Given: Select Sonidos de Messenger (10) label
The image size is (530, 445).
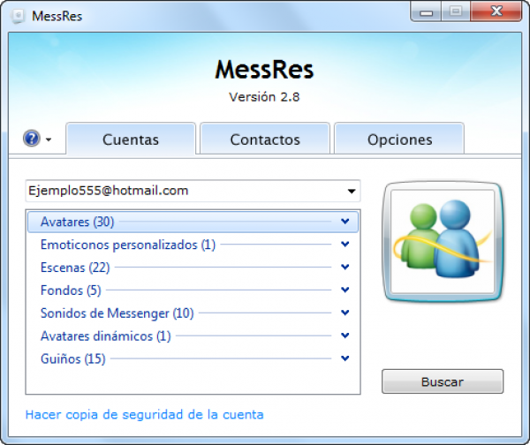Looking at the screenshot, I should 117,313.
